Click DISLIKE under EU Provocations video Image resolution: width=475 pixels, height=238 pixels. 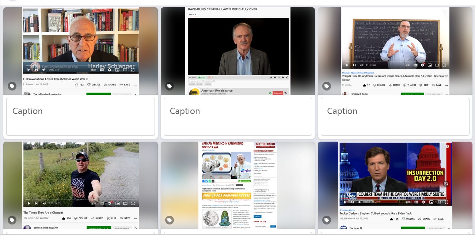coord(94,85)
